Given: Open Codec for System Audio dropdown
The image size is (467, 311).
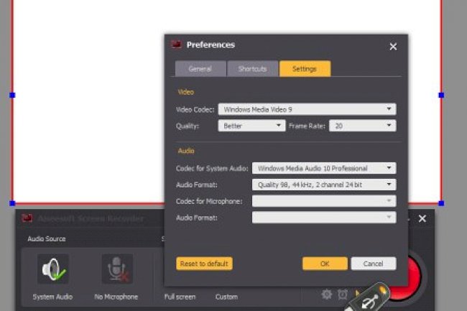Looking at the screenshot, I should tap(323, 168).
